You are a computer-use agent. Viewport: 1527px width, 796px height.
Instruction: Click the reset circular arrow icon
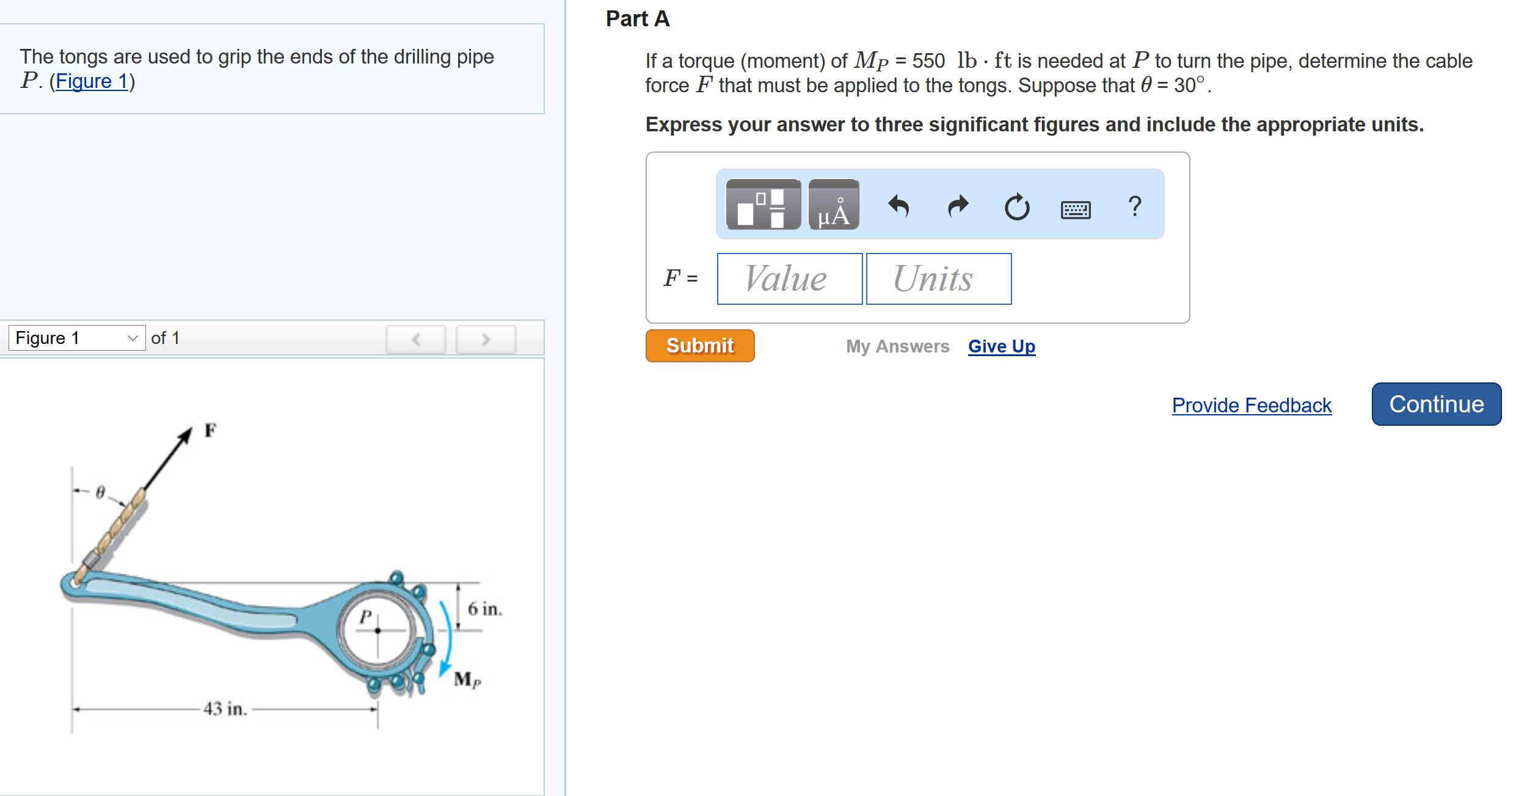point(1017,207)
